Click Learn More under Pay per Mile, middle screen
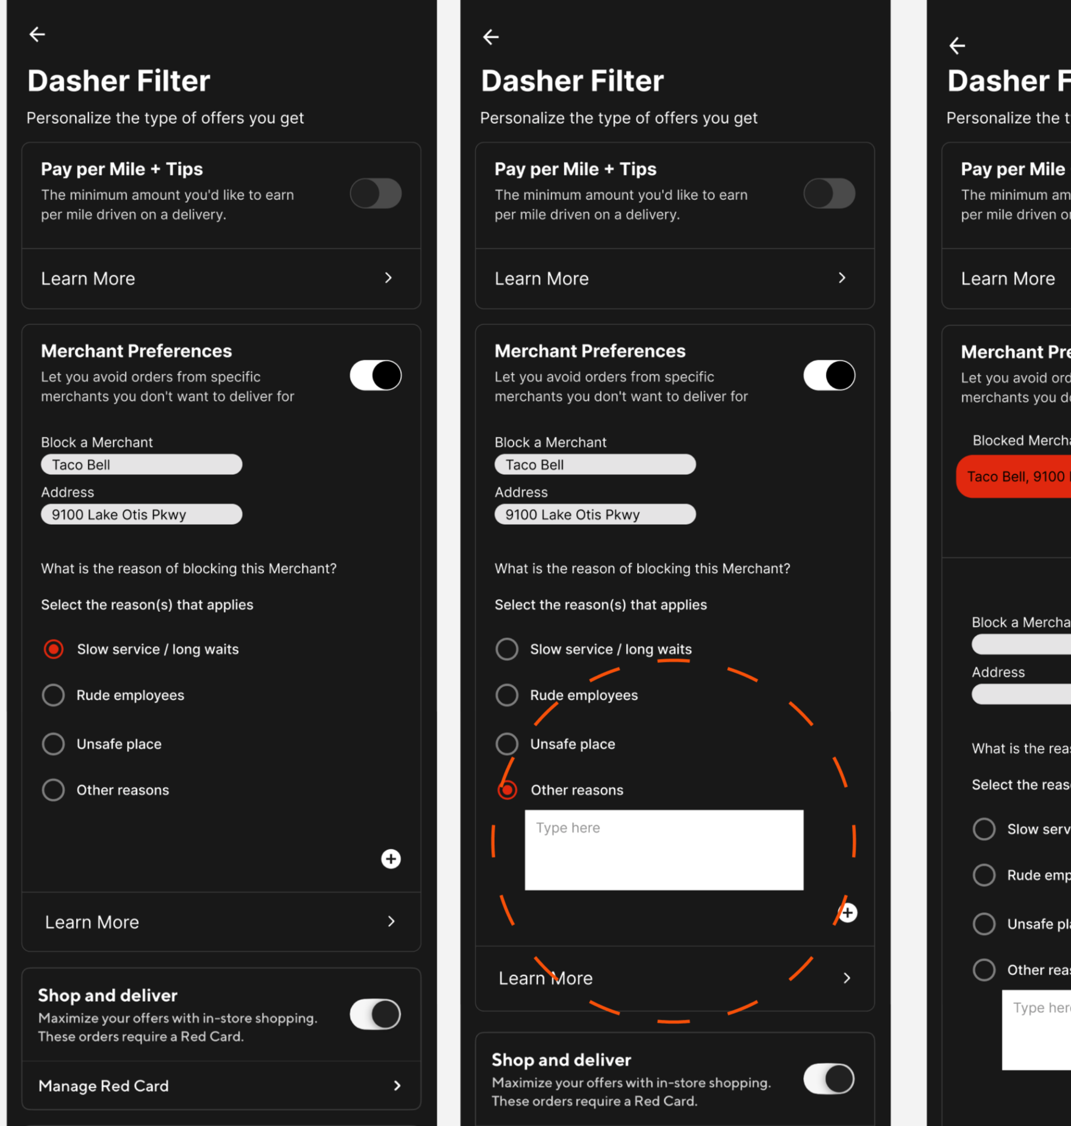 point(542,279)
